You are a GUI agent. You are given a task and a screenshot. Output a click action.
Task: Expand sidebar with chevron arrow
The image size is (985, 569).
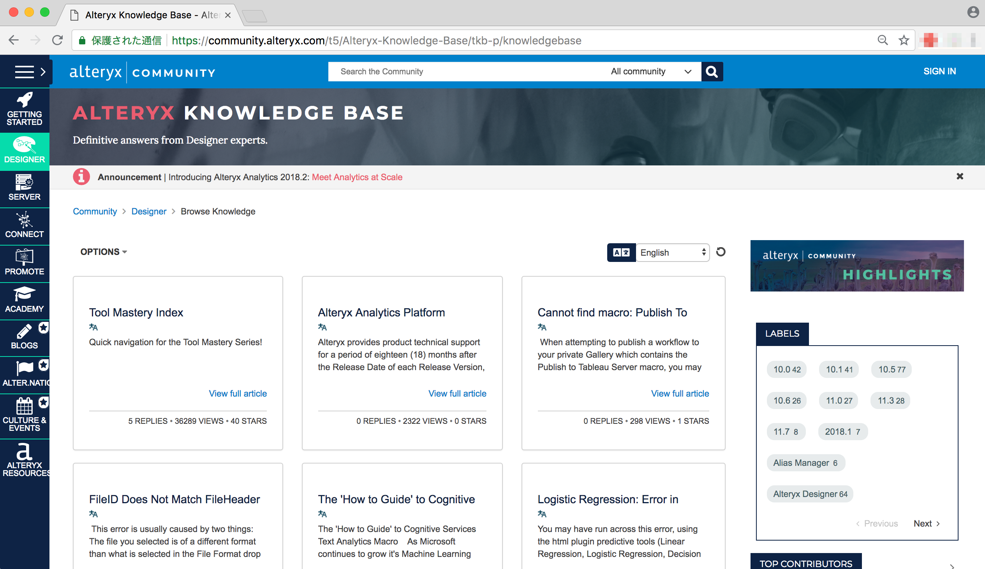[43, 72]
